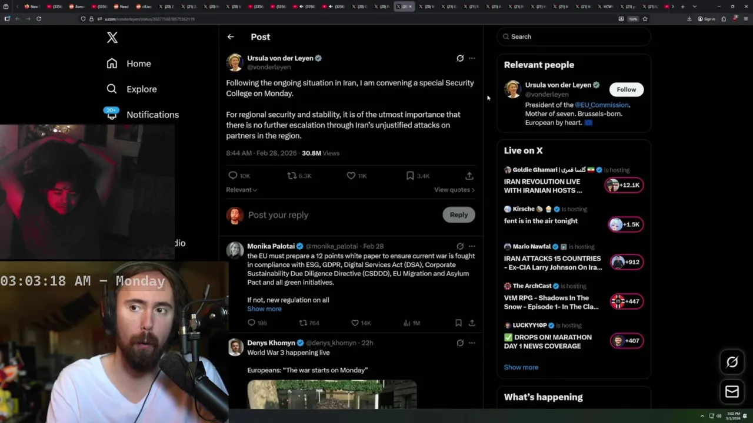Reply to Monika's comment with 186 replies
Viewport: 753px width, 423px height.
pos(257,323)
